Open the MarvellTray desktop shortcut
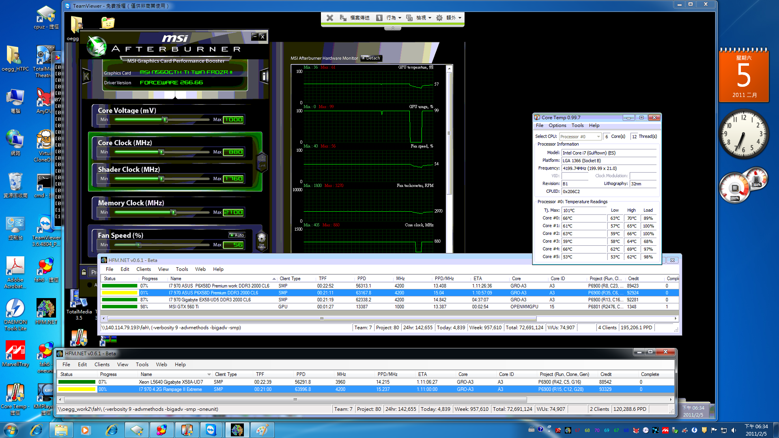The width and height of the screenshot is (779, 438). (15, 354)
